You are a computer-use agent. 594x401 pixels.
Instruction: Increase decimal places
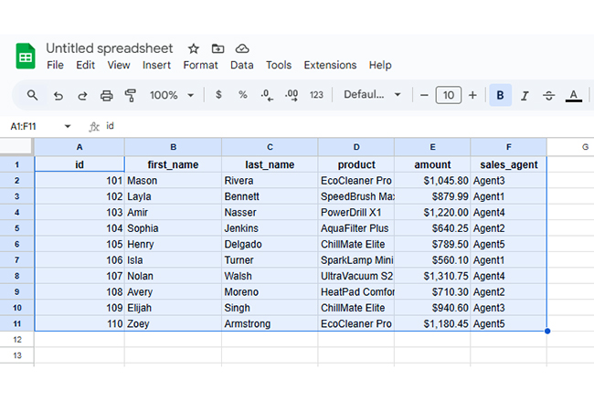pos(292,95)
